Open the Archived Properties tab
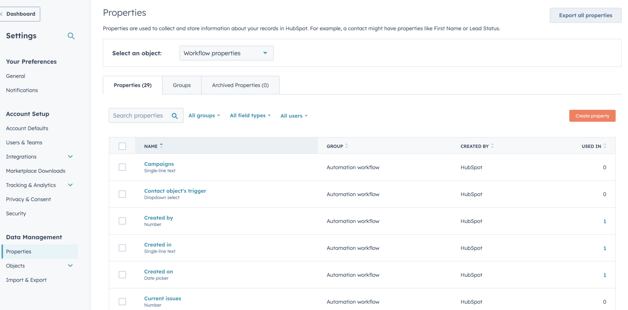This screenshot has width=628, height=310. point(240,85)
